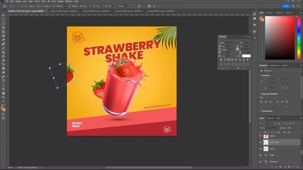Screen dimensions: 303x170
Task: Click the underline icon in Character panel
Action: [244, 60]
